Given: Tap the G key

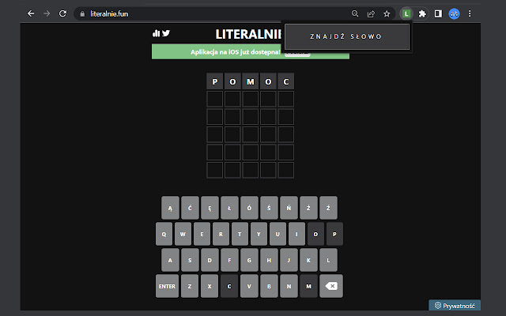Looking at the screenshot, I should [249, 260].
